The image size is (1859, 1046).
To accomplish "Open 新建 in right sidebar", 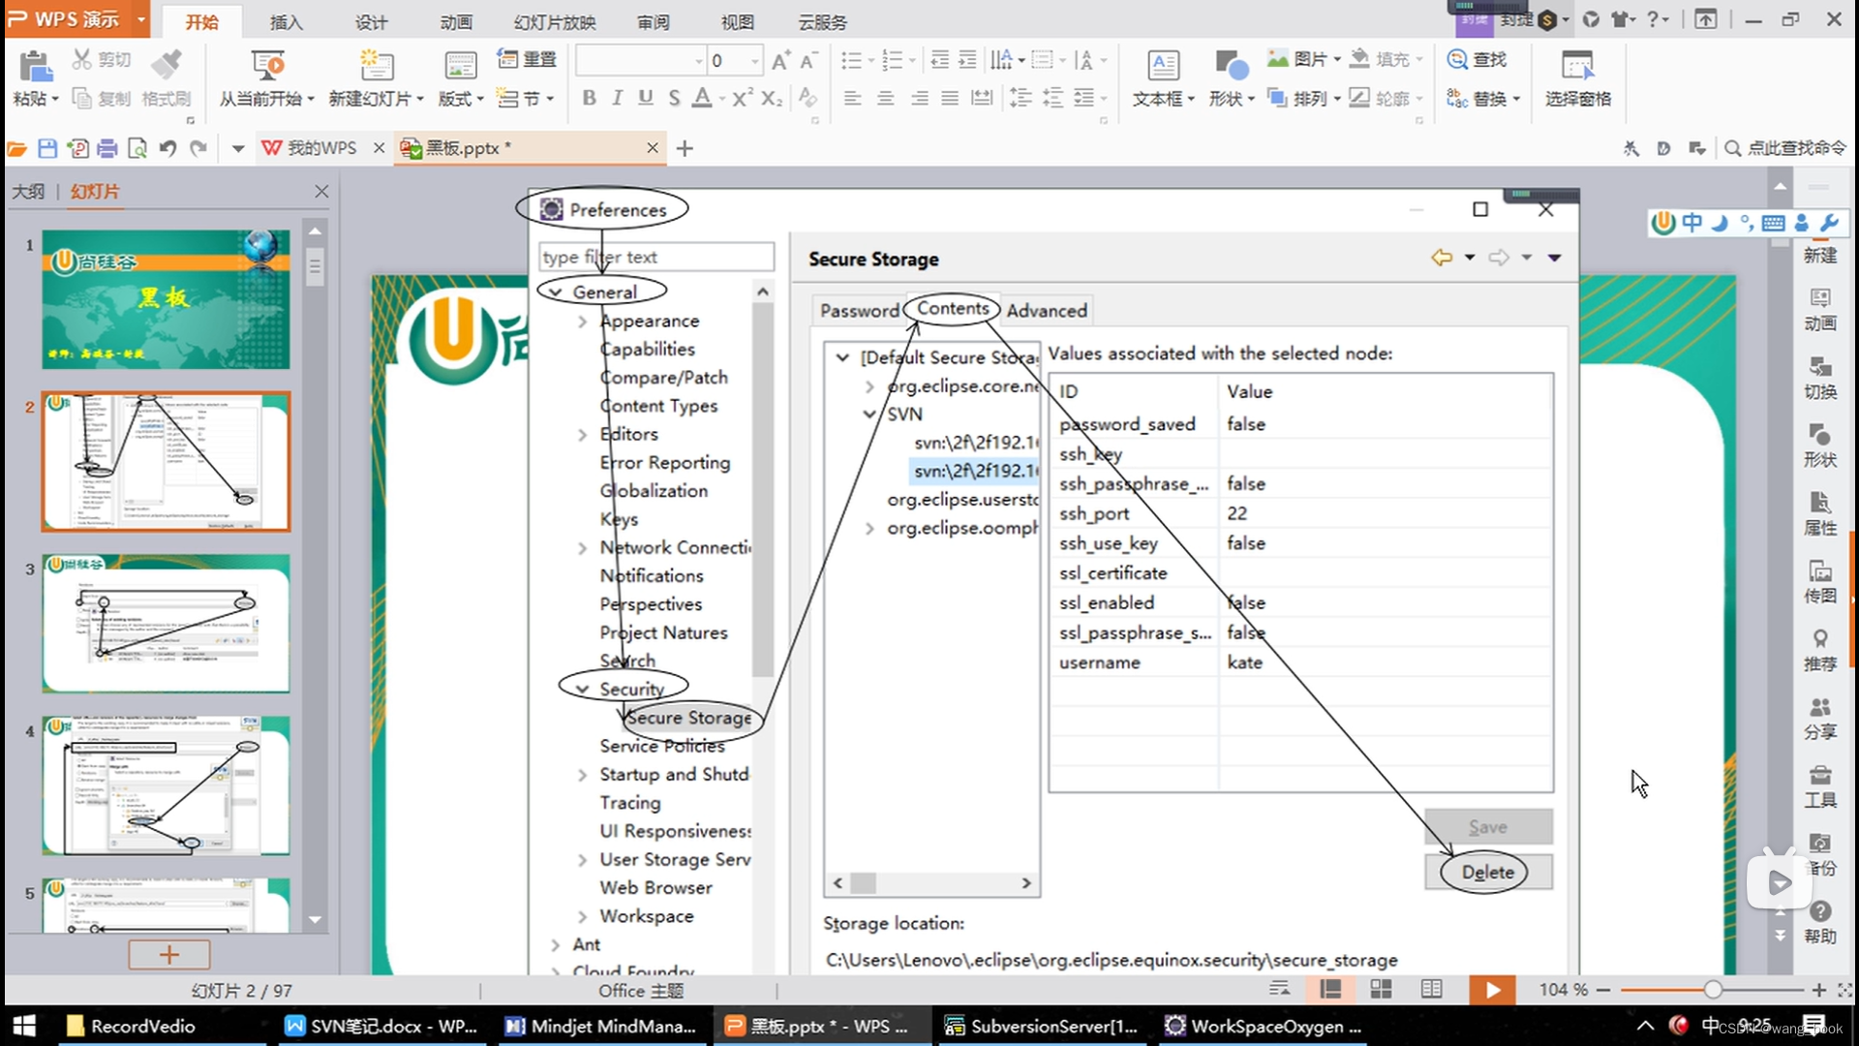I will pos(1819,254).
